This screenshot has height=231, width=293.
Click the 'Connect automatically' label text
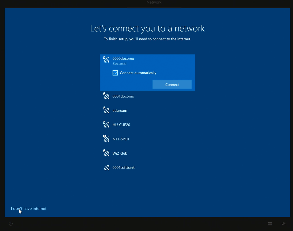coord(138,73)
